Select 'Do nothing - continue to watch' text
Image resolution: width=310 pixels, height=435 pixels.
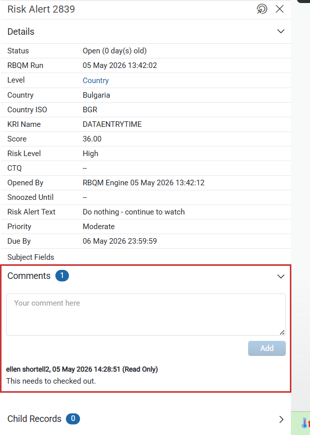coord(134,212)
